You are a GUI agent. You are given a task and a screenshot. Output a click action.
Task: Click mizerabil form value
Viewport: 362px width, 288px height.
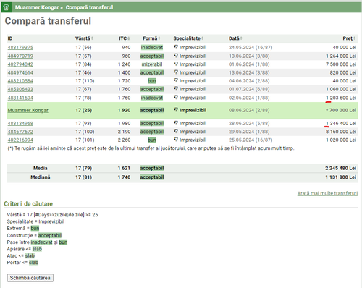coord(152,64)
